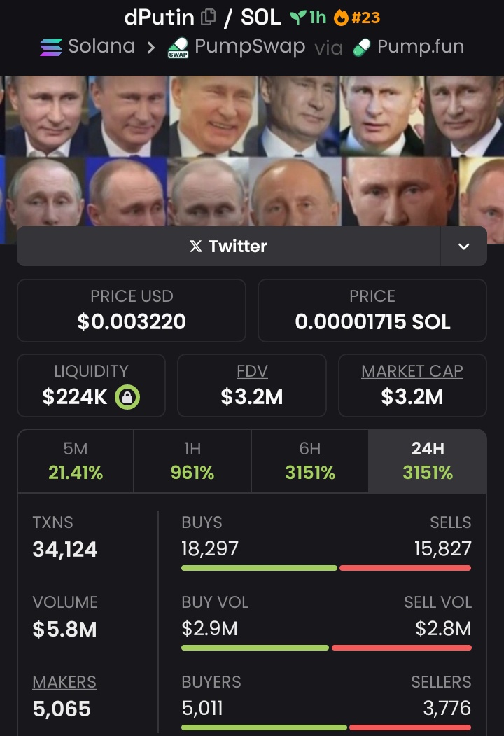This screenshot has height=736, width=504.
Task: Click the underlined MARKET CAP label
Action: (x=412, y=371)
